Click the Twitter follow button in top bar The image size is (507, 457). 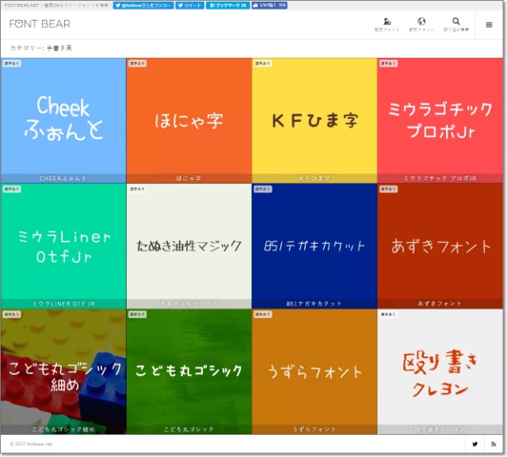point(143,5)
